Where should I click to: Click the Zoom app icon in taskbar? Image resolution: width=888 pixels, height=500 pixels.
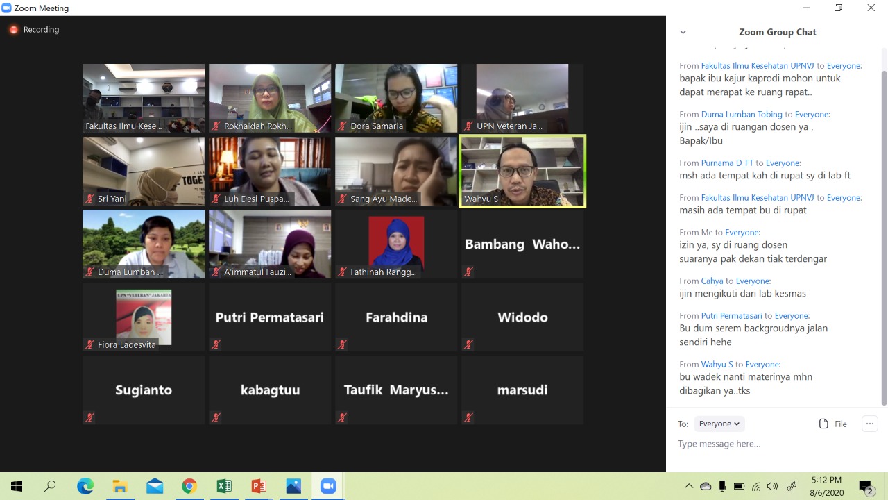(328, 486)
